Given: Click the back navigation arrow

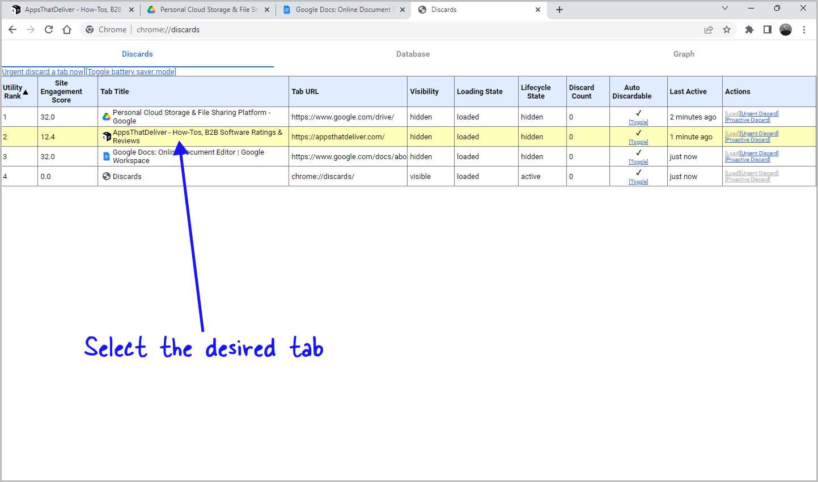Looking at the screenshot, I should [12, 29].
